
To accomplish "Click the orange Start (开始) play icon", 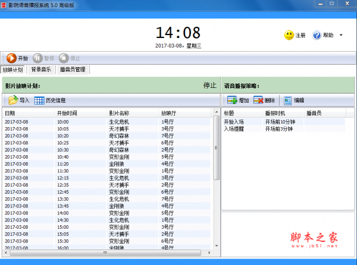I will [11, 58].
